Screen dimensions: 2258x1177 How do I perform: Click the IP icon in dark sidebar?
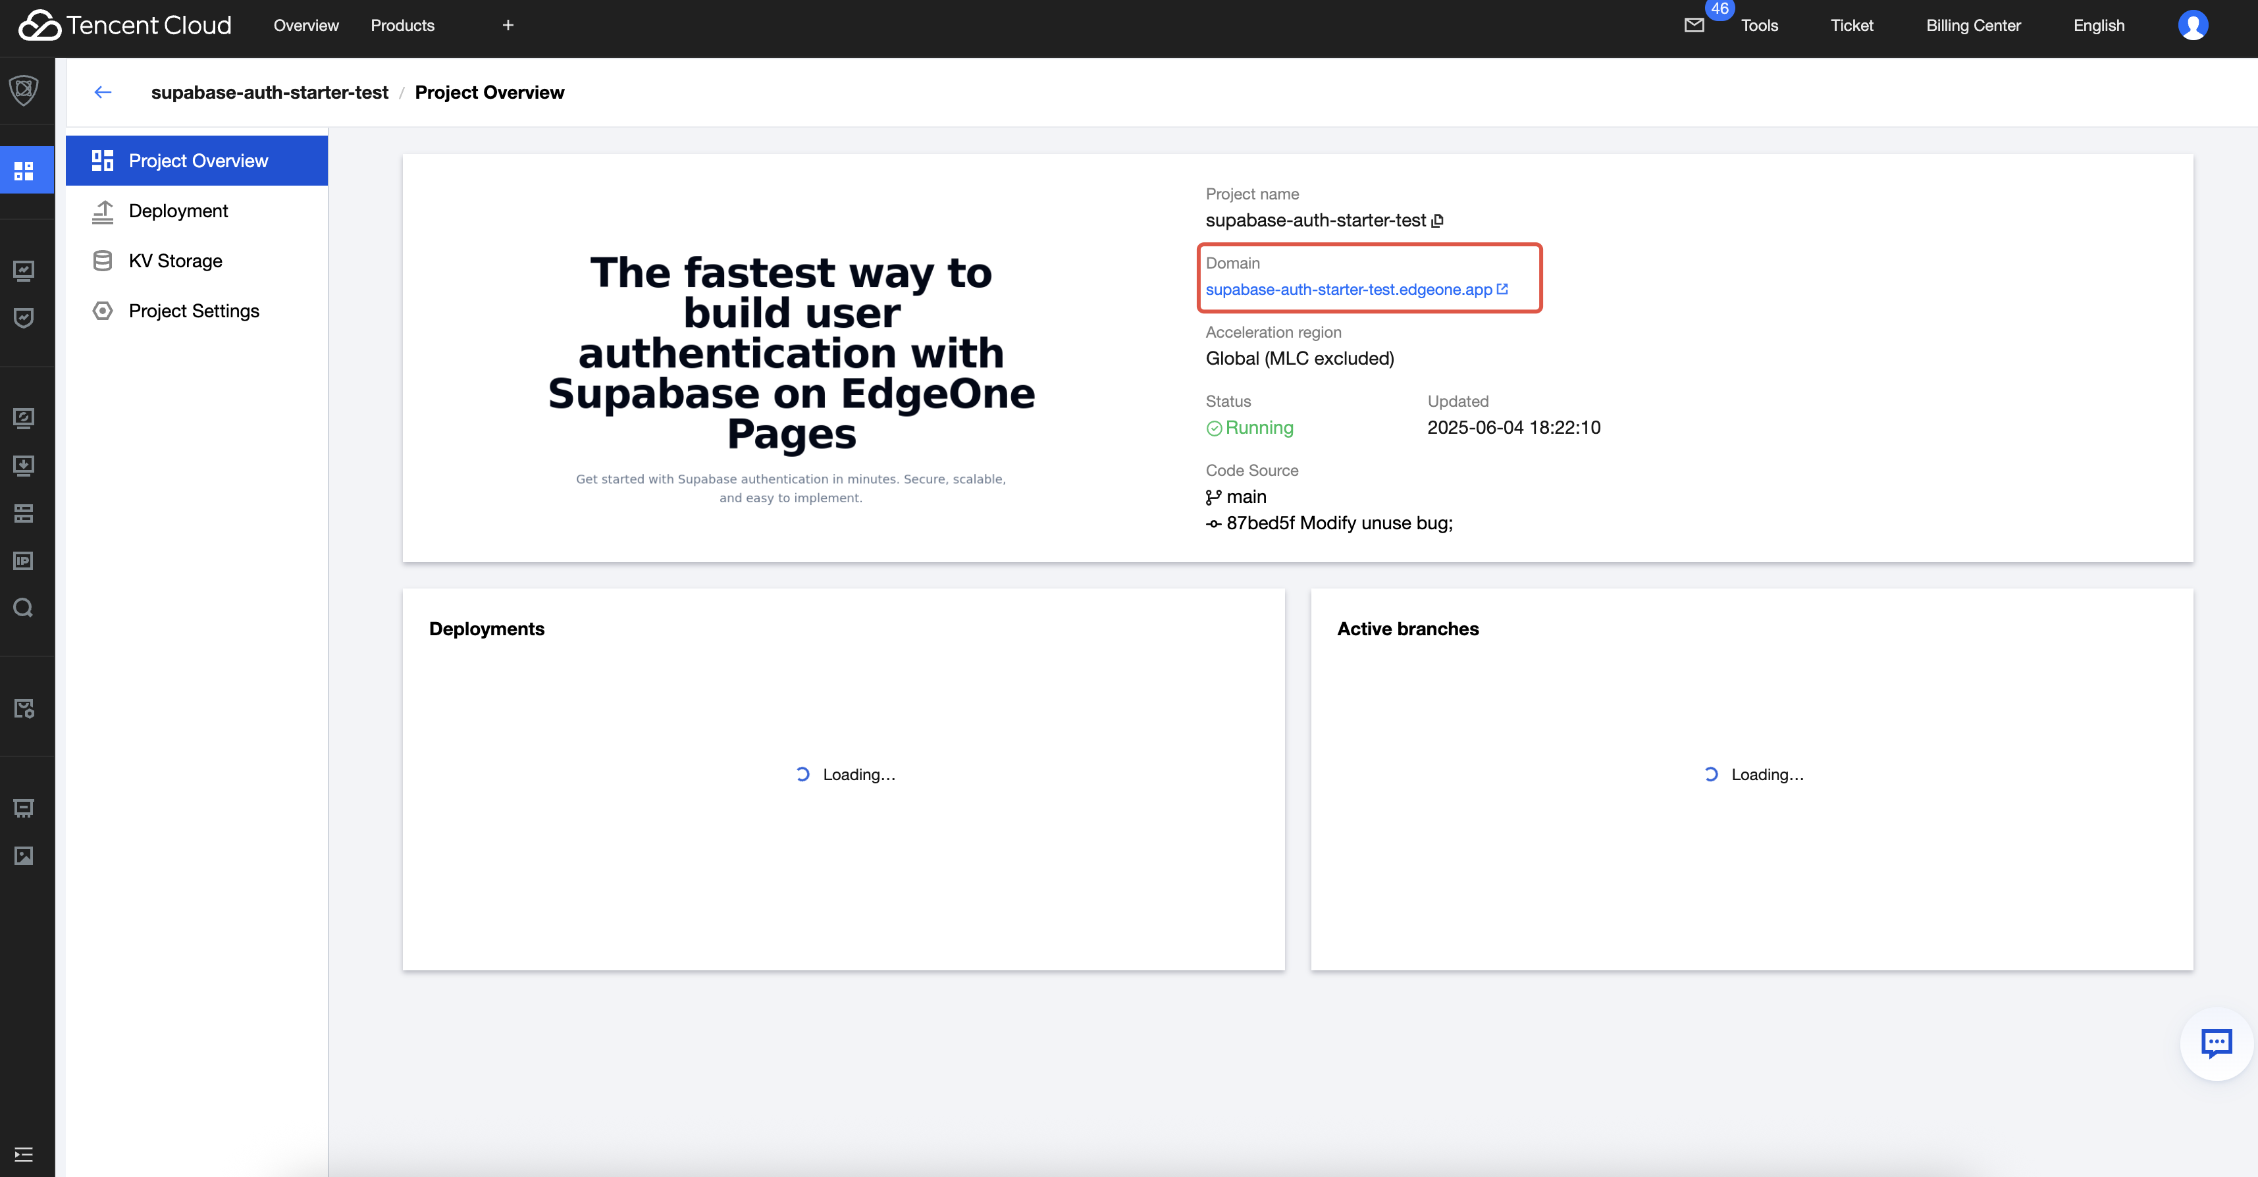tap(24, 560)
